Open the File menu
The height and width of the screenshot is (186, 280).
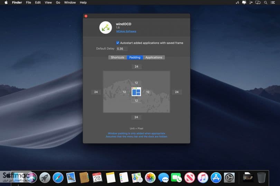click(x=28, y=2)
